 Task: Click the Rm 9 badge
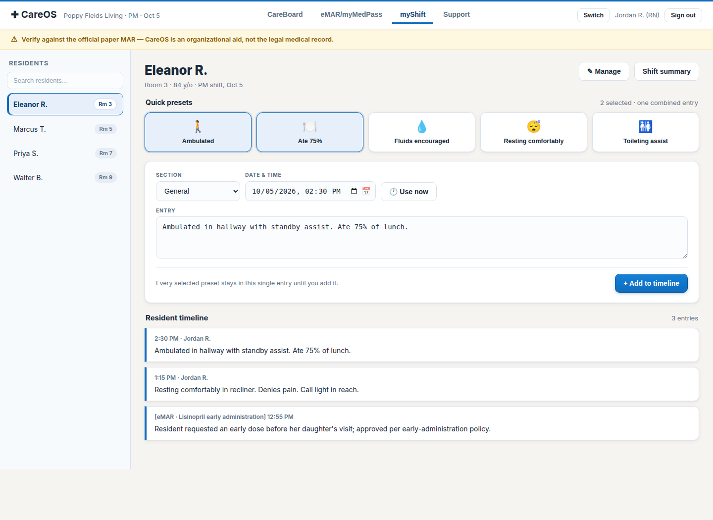coord(106,178)
